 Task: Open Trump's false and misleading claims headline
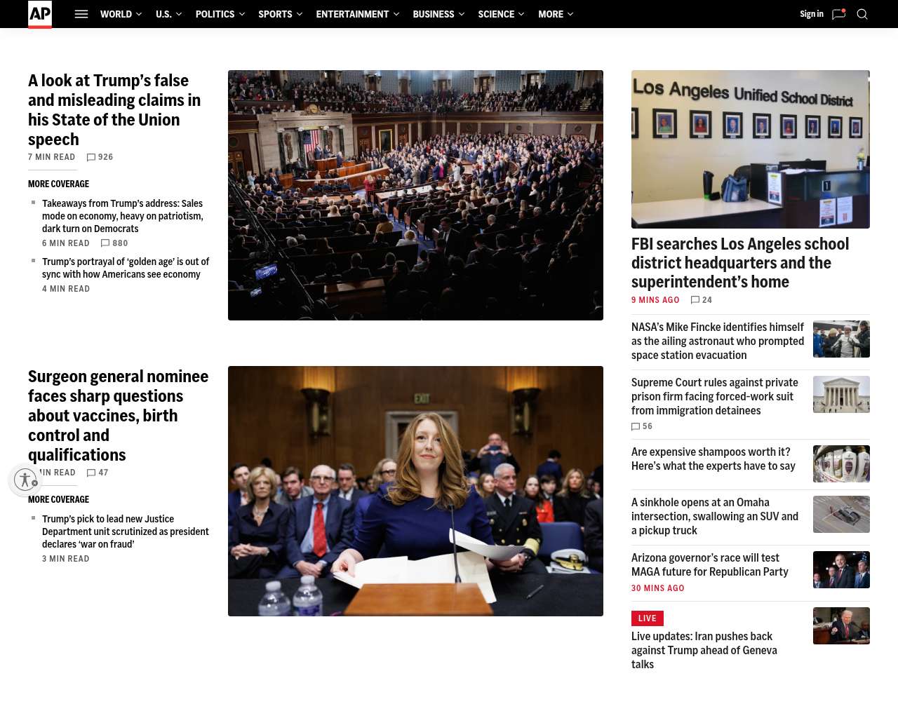tap(114, 110)
